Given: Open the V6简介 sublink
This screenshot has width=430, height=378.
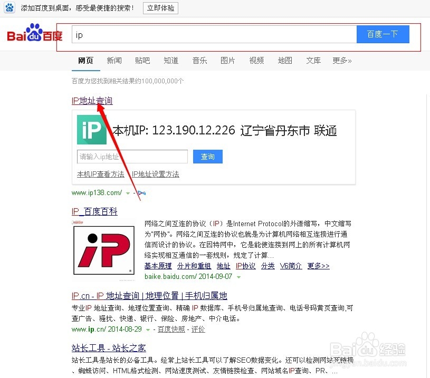Looking at the screenshot, I should coord(291,266).
